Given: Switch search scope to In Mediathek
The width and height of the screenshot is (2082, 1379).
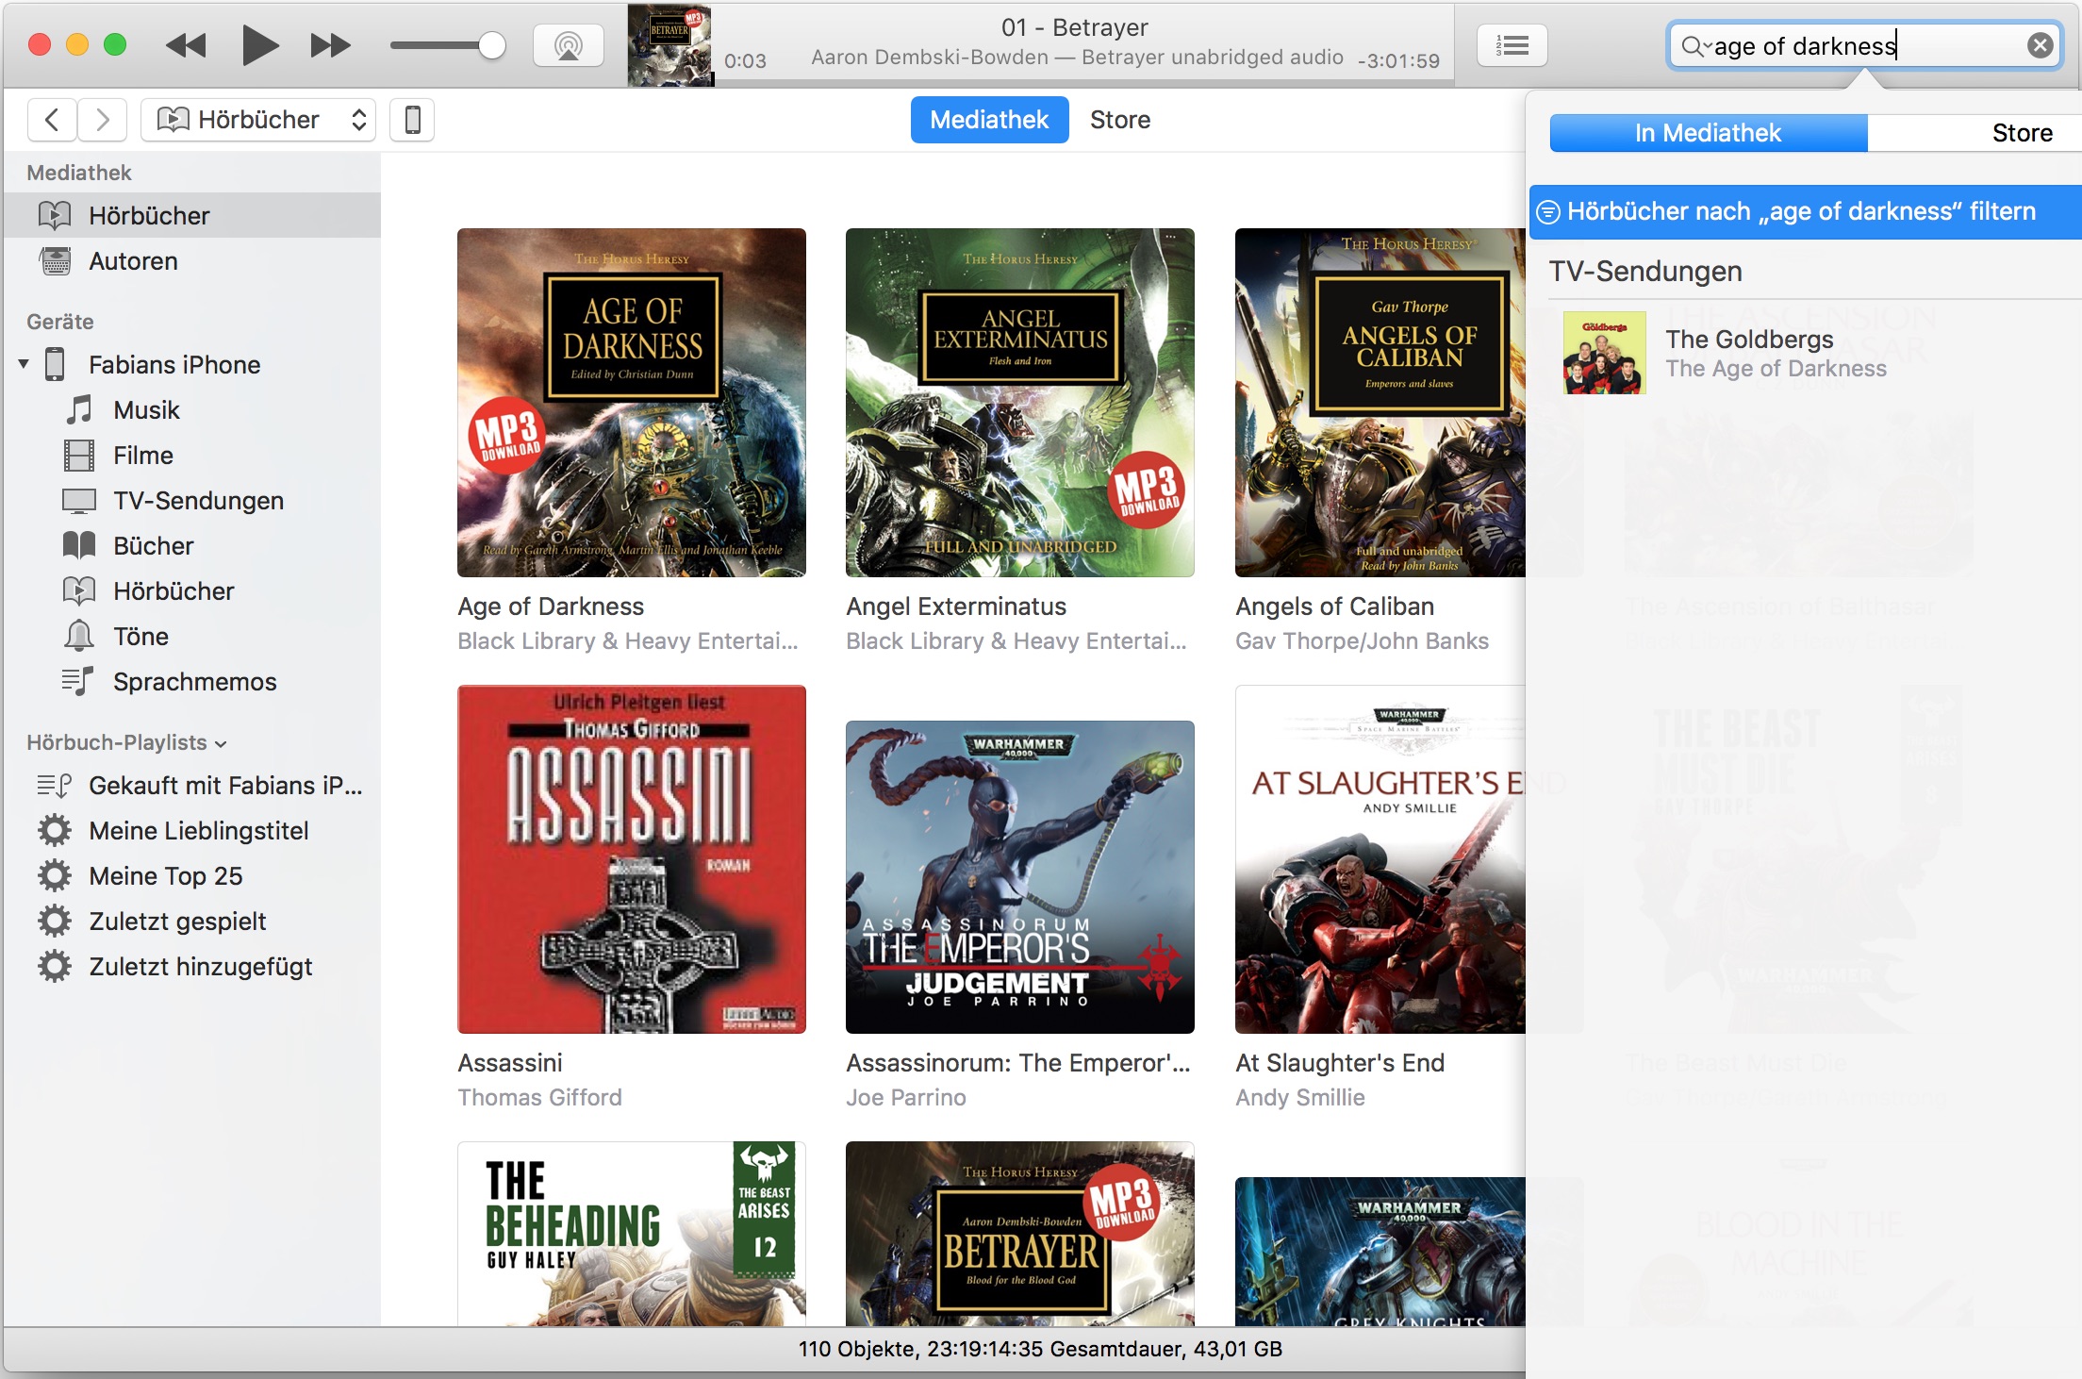Looking at the screenshot, I should click(x=1708, y=133).
